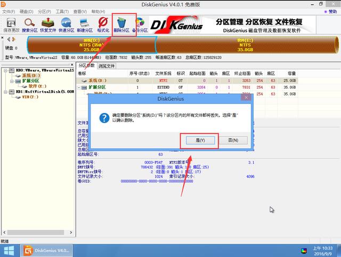Collapse the HD0 VMware disk node

pyautogui.click(x=5, y=70)
